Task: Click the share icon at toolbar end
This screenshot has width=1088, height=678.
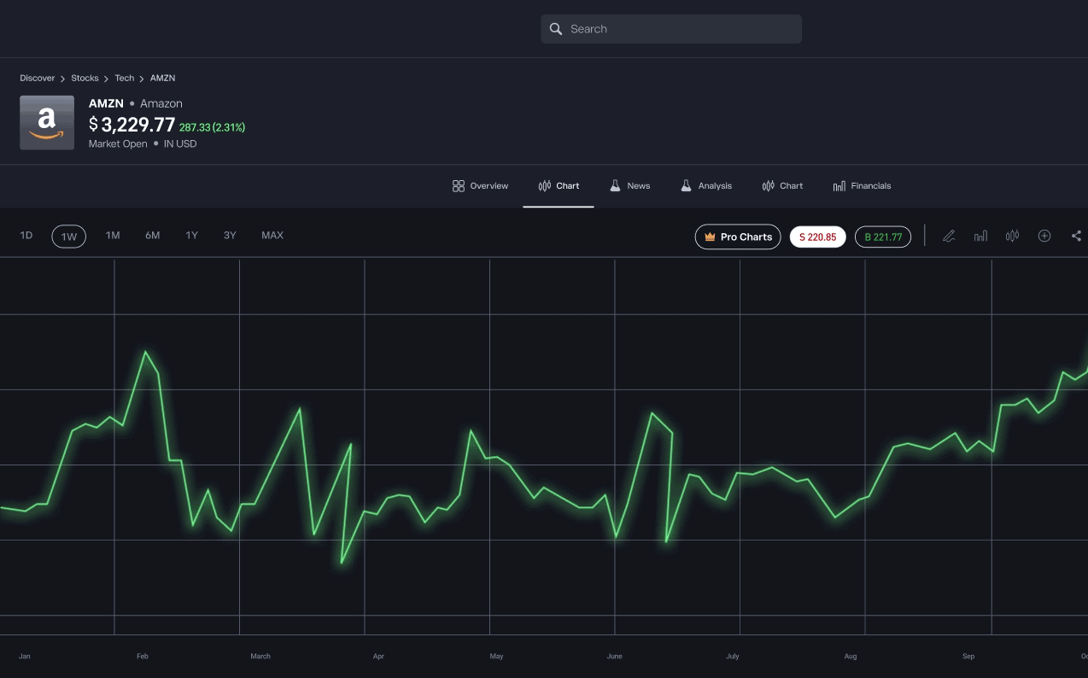Action: pos(1076,237)
